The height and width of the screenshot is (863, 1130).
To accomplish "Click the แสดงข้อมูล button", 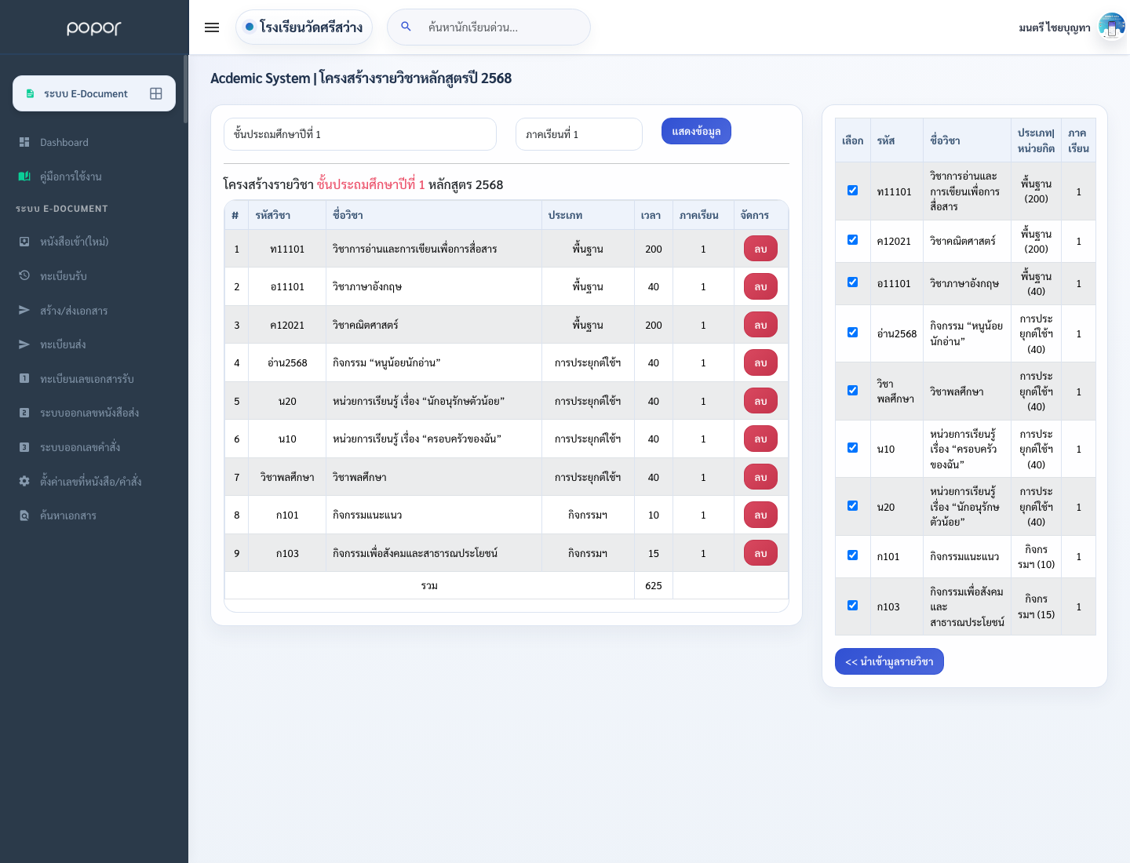I will coord(696,131).
